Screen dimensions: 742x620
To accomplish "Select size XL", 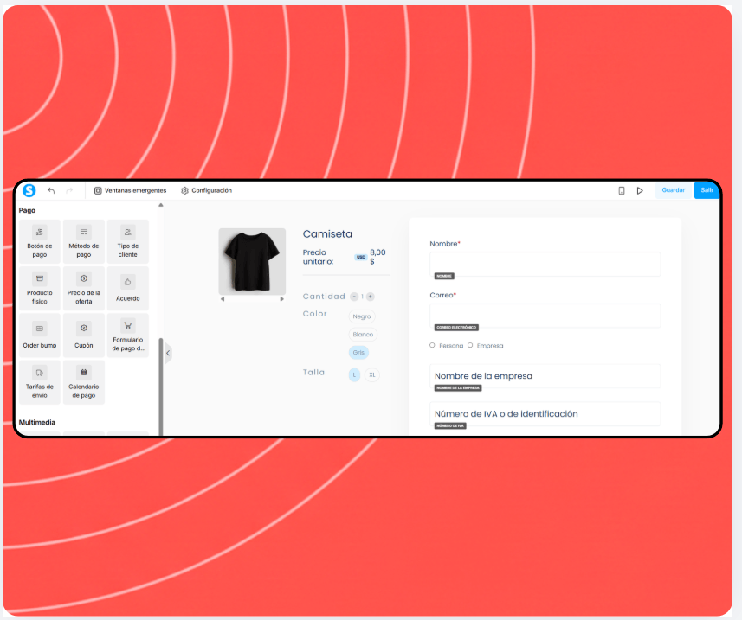I will click(x=372, y=374).
